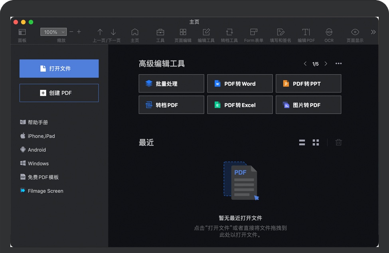Select the 编辑工具 toolbar icon
The height and width of the screenshot is (253, 389).
(x=206, y=32)
